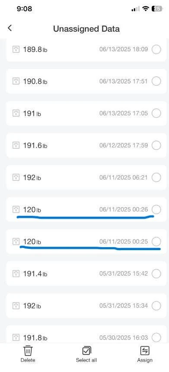169x372 pixels.
Task: Tap the Delete label
Action: point(28,360)
